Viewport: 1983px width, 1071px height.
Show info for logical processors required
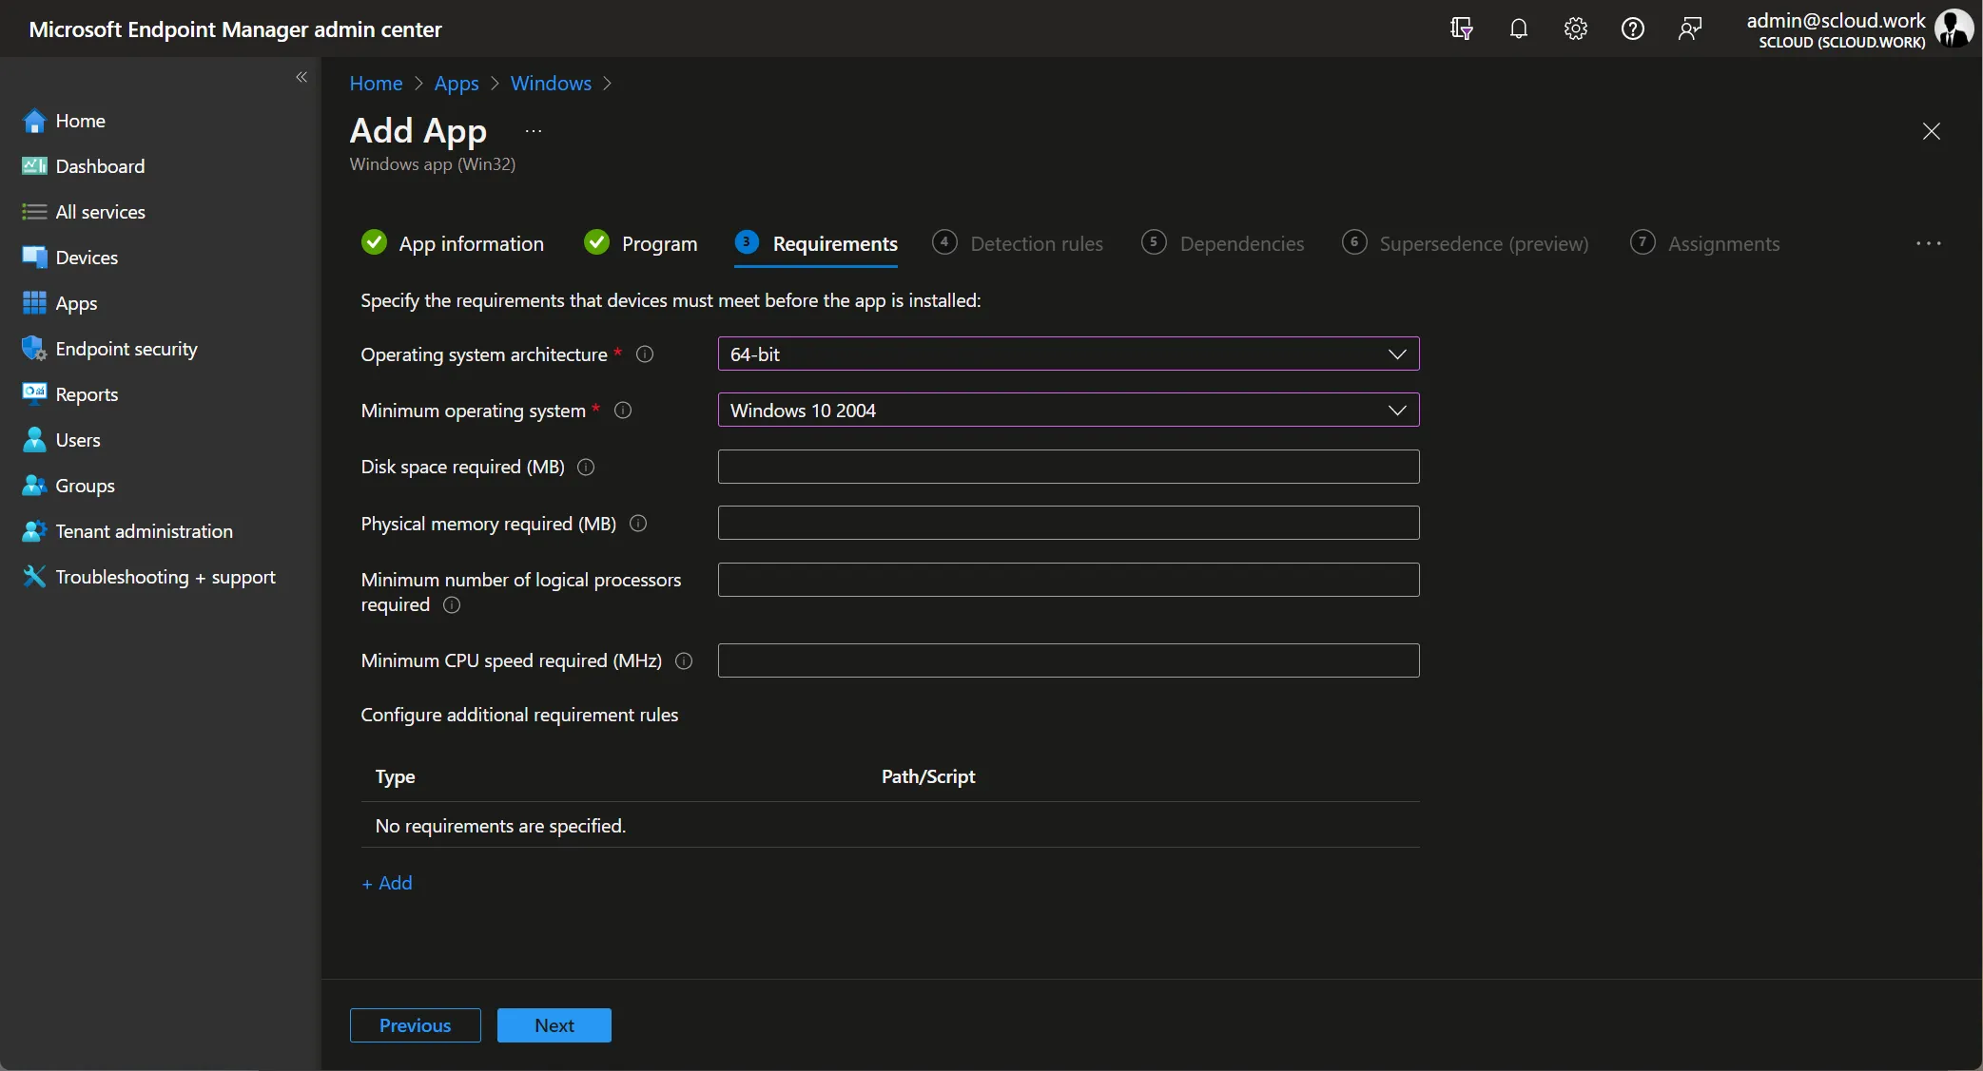click(x=452, y=605)
